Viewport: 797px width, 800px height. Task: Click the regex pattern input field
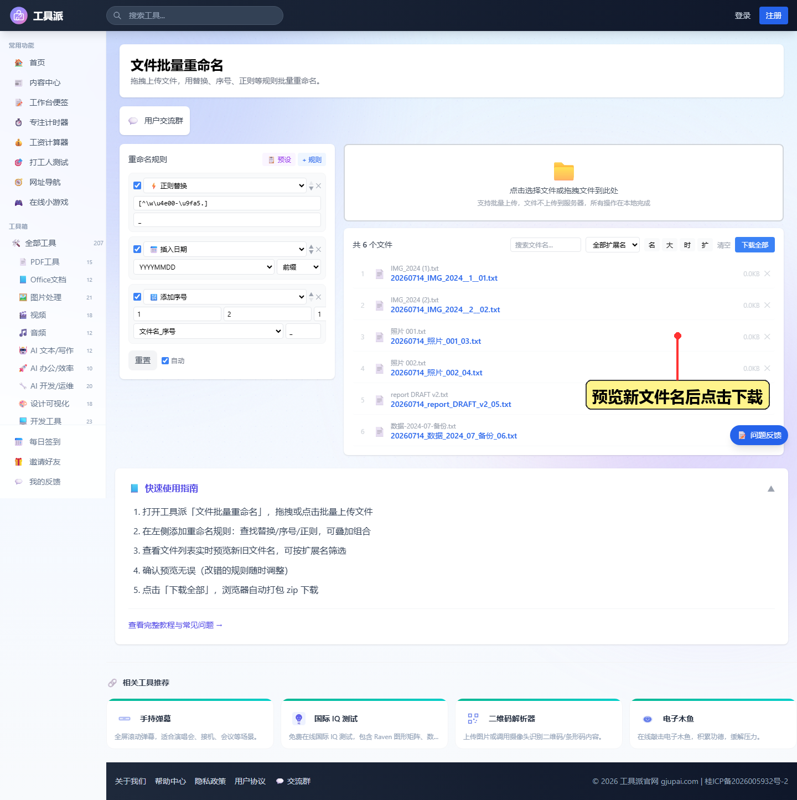[x=227, y=203]
